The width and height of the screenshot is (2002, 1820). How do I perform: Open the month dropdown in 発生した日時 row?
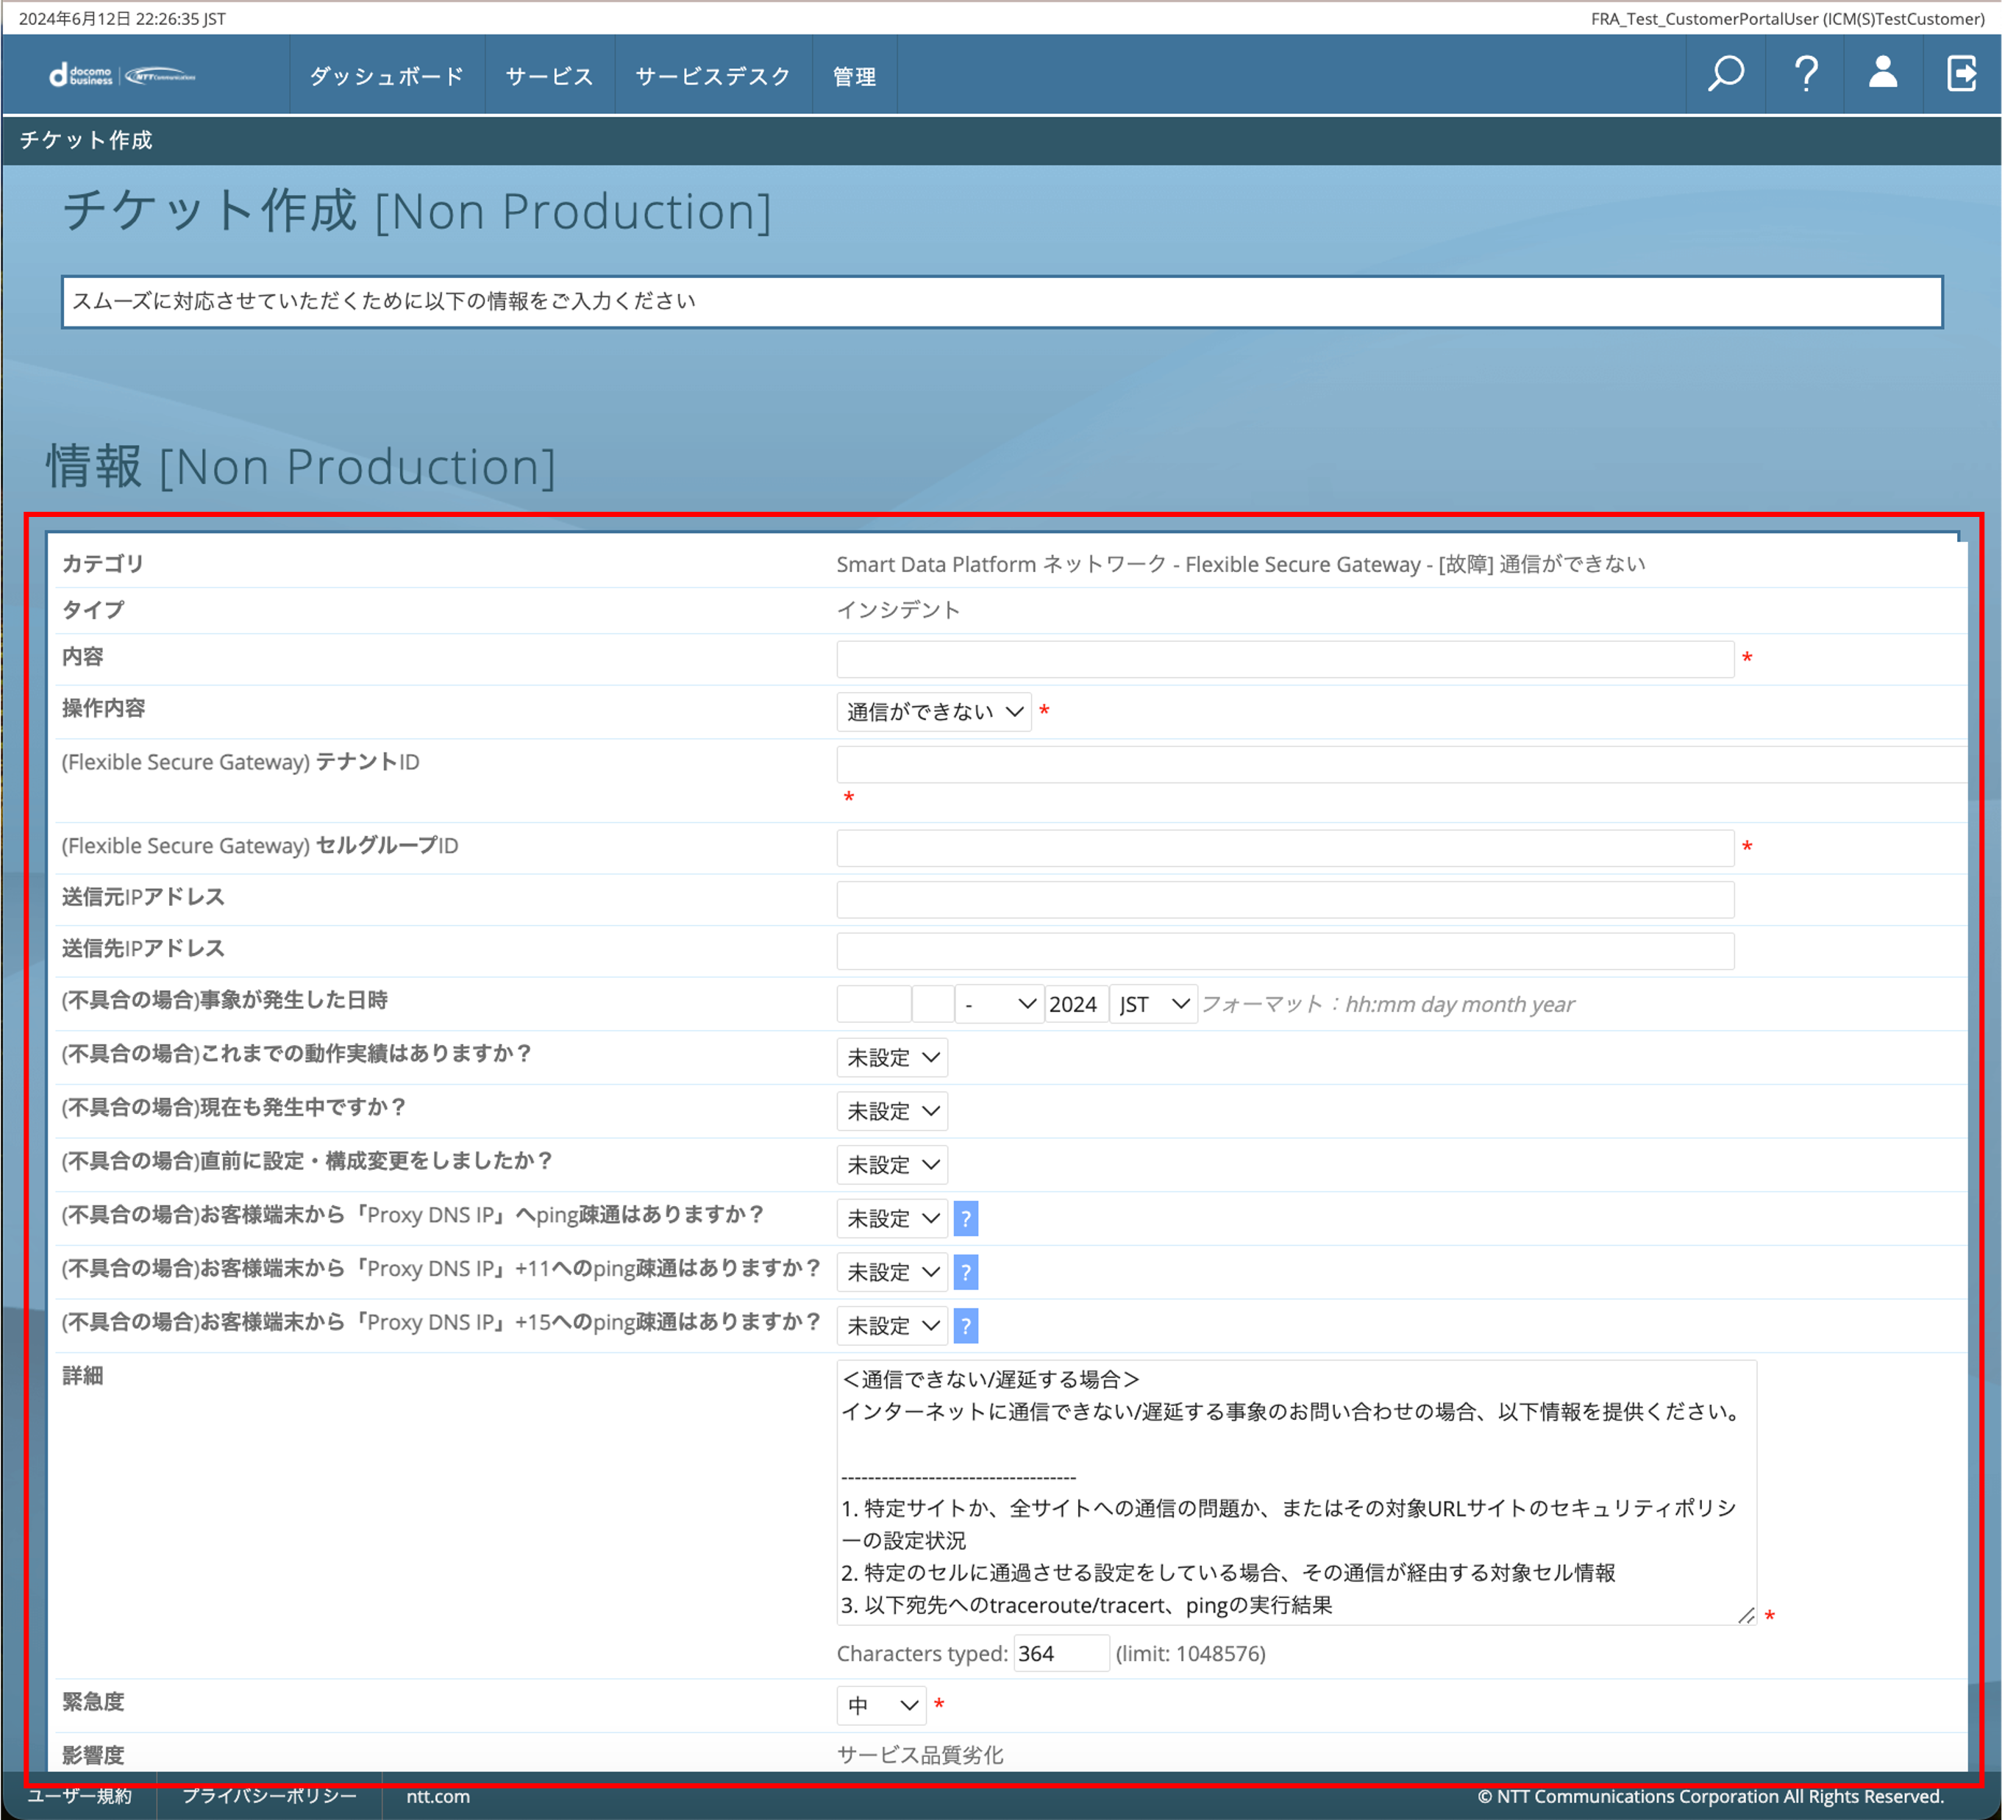pos(999,1004)
